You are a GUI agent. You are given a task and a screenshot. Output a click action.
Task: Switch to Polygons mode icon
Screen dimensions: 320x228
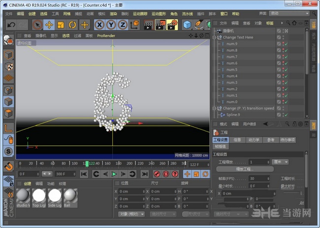[8, 113]
